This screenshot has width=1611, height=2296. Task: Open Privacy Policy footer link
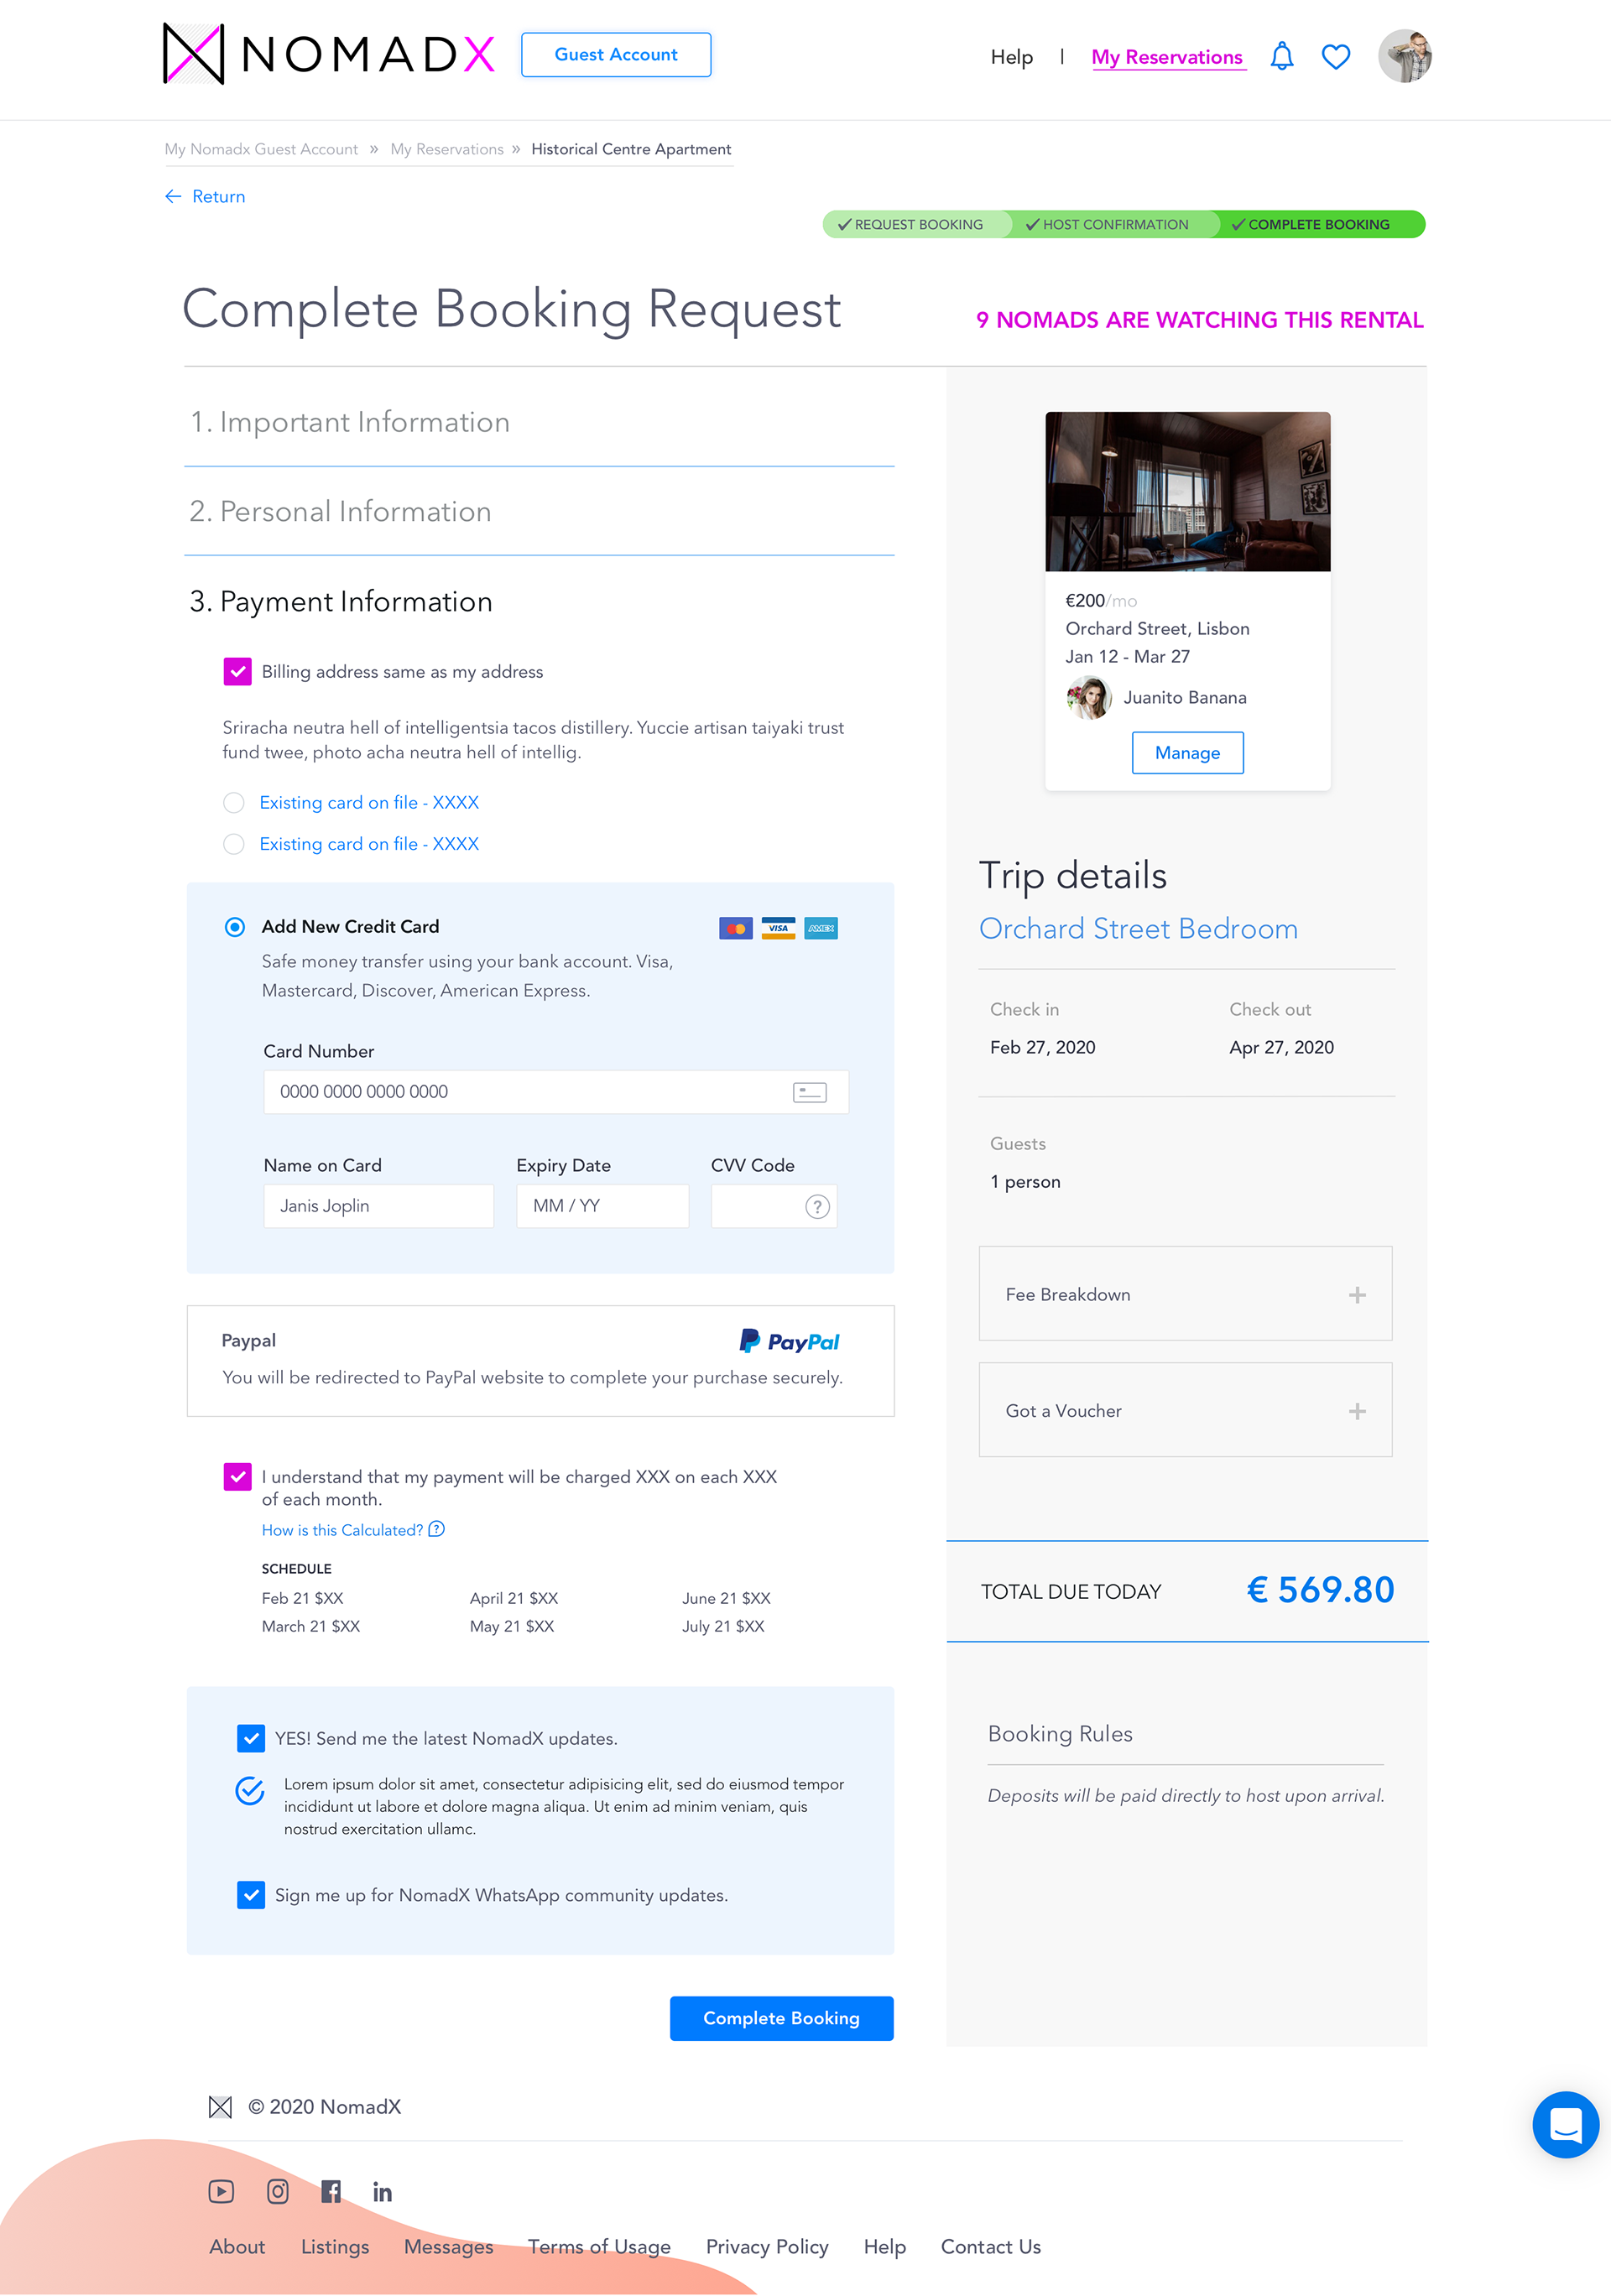[x=767, y=2247]
